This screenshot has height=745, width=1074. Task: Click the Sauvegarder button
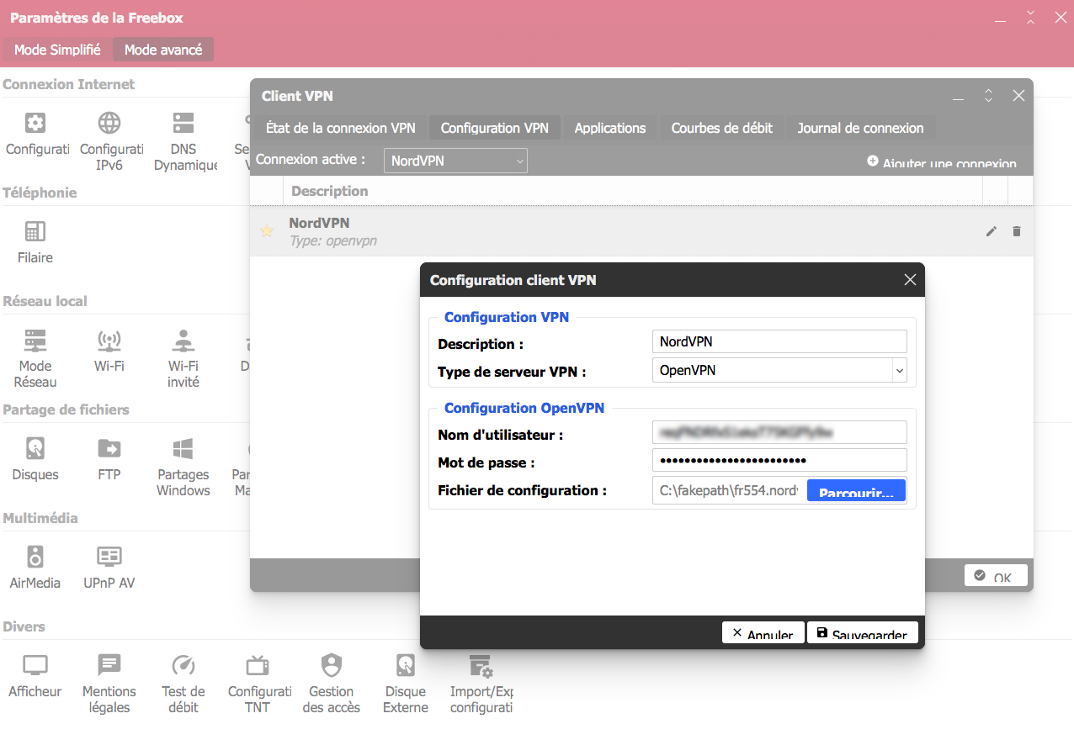(862, 634)
